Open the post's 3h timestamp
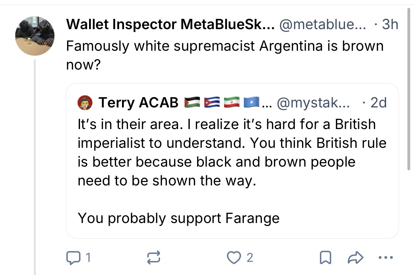This screenshot has height=275, width=414. tap(390, 24)
